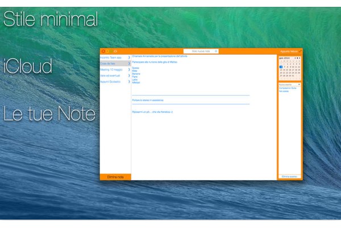The width and height of the screenshot is (341, 228).
Task: Click chevron beside 'Appunti Scolastici'
Action: point(129,82)
